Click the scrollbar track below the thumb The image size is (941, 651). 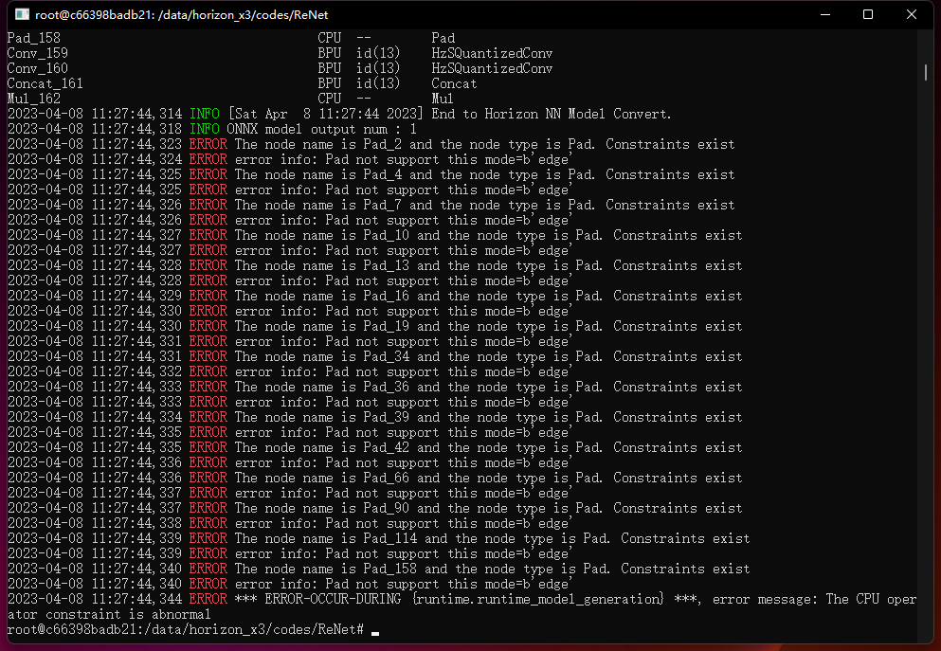tap(925, 379)
